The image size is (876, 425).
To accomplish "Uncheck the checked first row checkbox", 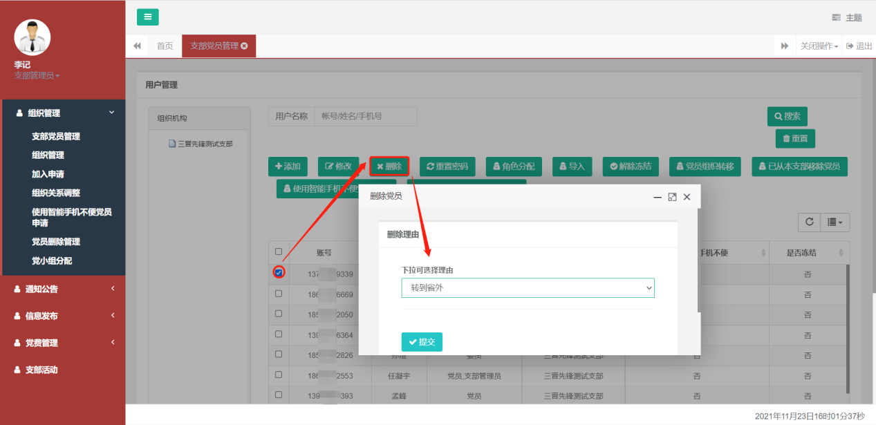I will [x=279, y=272].
